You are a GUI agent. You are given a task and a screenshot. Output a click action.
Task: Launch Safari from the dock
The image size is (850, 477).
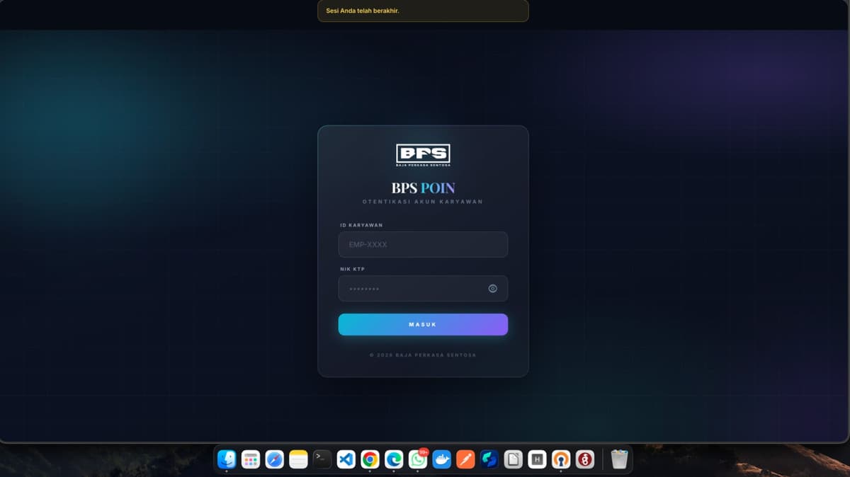pyautogui.click(x=275, y=459)
